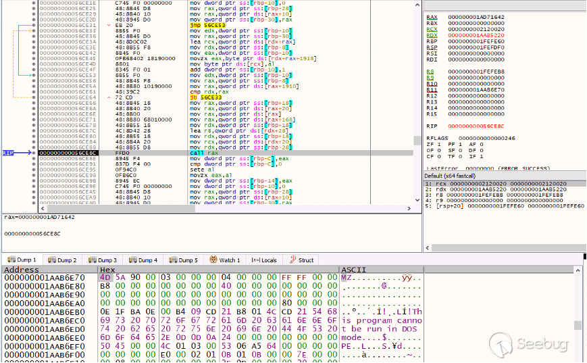587x363 pixels.
Task: Click the RSP register value
Action: coord(476,47)
